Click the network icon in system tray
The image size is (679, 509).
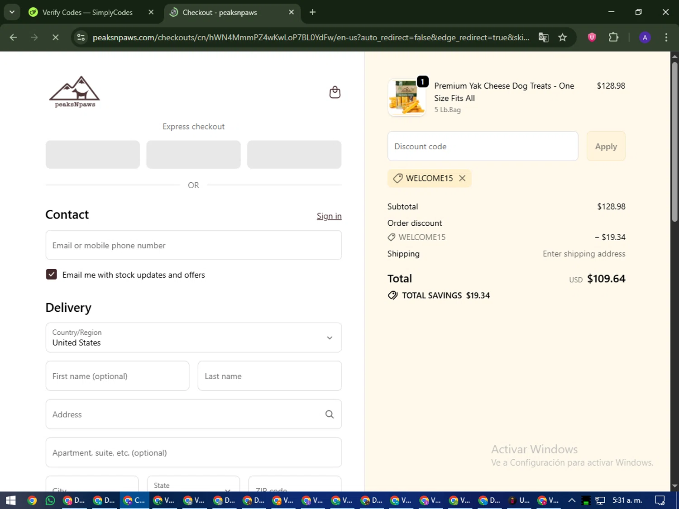(x=600, y=500)
